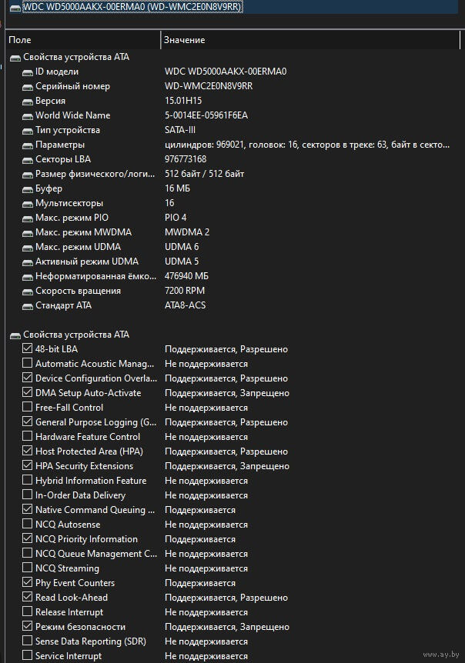Click the icon beside Стандарт ATA
The image size is (465, 663).
(28, 305)
